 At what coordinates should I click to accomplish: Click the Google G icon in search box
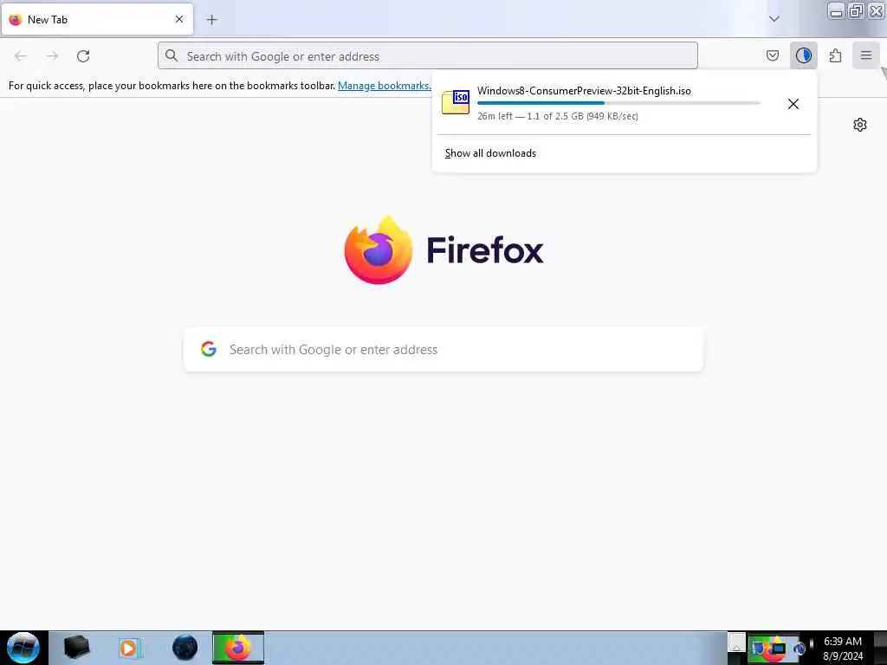(x=209, y=349)
